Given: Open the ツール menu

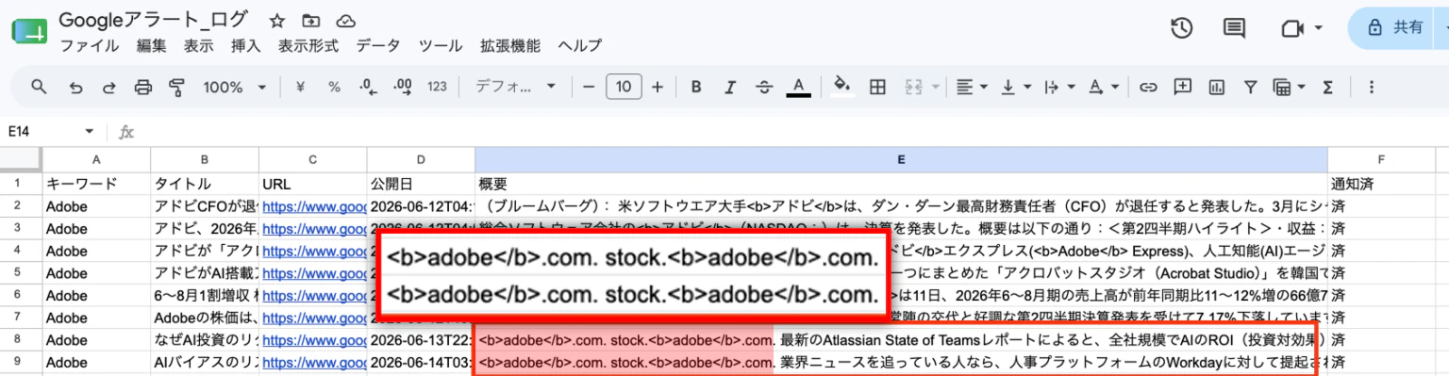Looking at the screenshot, I should click(x=440, y=45).
